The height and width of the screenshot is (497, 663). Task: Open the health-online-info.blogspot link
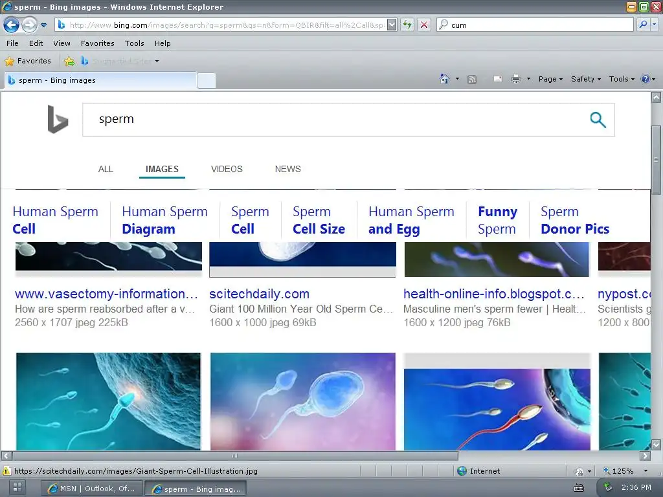494,294
